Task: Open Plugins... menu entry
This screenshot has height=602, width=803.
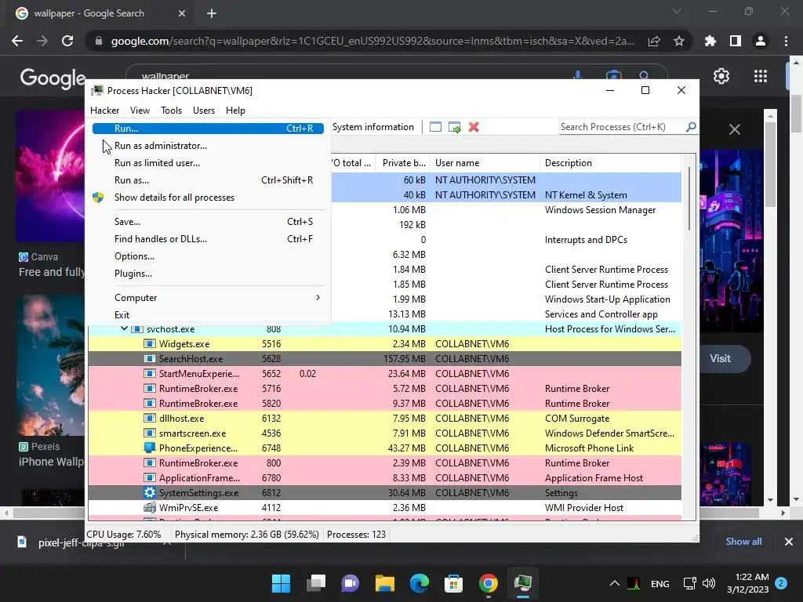Action: pyautogui.click(x=208, y=274)
